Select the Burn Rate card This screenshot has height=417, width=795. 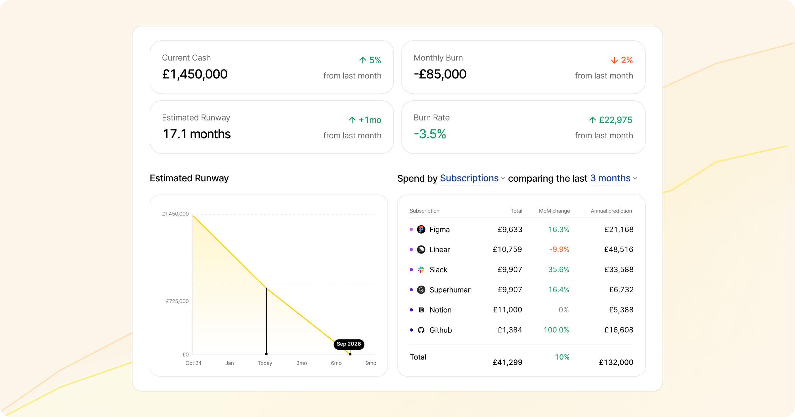523,127
